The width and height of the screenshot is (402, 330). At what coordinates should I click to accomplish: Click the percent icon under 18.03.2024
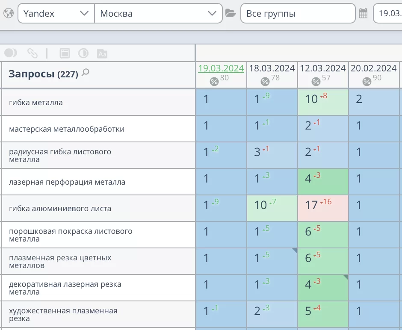265,82
